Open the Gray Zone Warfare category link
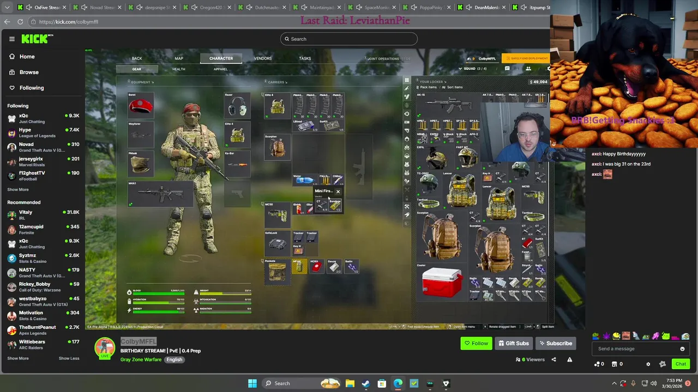Image resolution: width=698 pixels, height=392 pixels. (141, 359)
